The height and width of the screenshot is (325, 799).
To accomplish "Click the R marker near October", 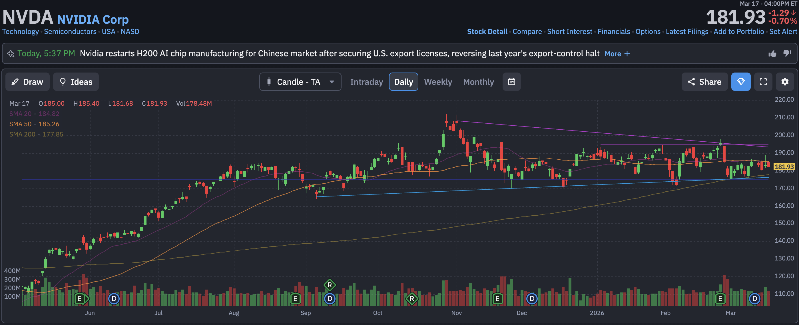I will click(x=411, y=299).
